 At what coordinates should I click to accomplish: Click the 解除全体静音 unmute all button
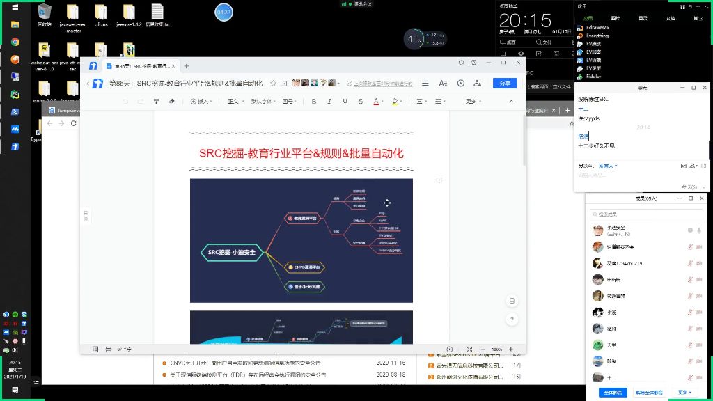[x=649, y=392]
